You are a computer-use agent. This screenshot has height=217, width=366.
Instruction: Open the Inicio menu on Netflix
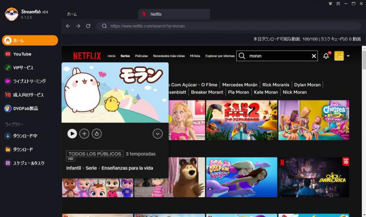point(111,56)
